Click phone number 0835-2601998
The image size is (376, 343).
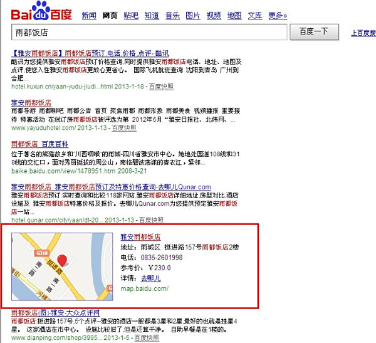(162, 258)
